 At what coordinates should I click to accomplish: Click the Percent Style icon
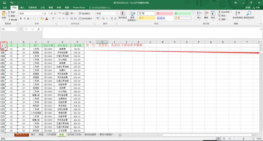pos(103,19)
